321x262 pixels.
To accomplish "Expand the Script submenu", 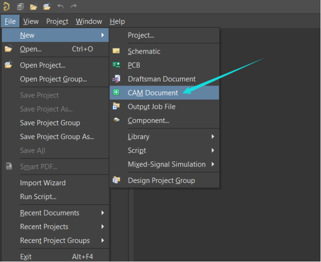I will [212, 150].
